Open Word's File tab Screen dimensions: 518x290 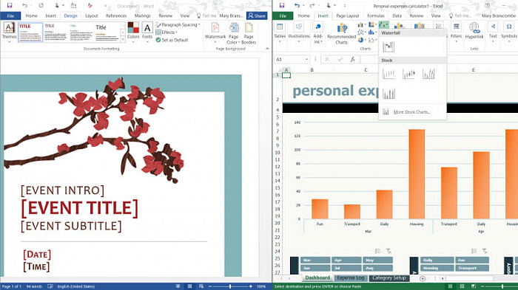10,15
